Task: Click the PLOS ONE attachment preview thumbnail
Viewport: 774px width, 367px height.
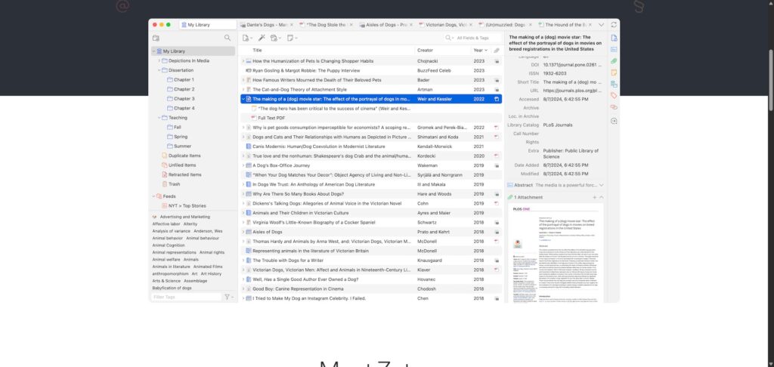Action: point(556,253)
